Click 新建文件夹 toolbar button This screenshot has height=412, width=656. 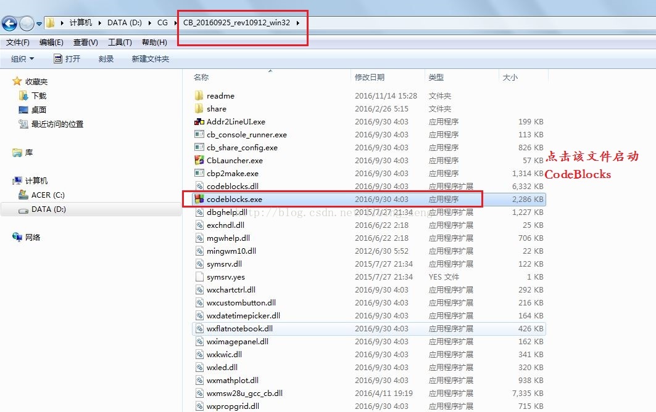click(x=150, y=59)
